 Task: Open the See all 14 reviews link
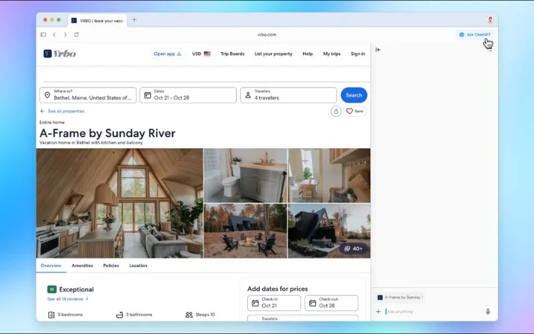pyautogui.click(x=67, y=299)
